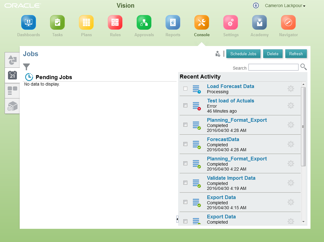
Task: Click the search magnifier icon
Action: point(303,67)
